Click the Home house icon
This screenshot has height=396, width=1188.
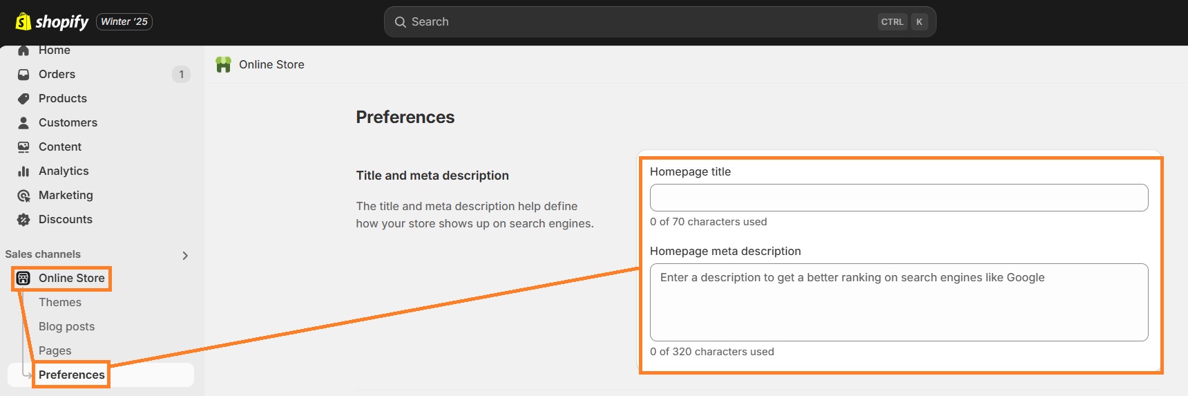coord(23,50)
